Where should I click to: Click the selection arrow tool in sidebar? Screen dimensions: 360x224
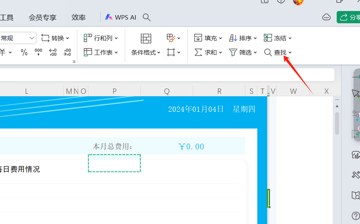[x=355, y=93]
